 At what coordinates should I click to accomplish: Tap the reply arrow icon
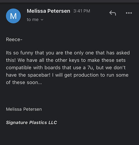coord(113,13)
